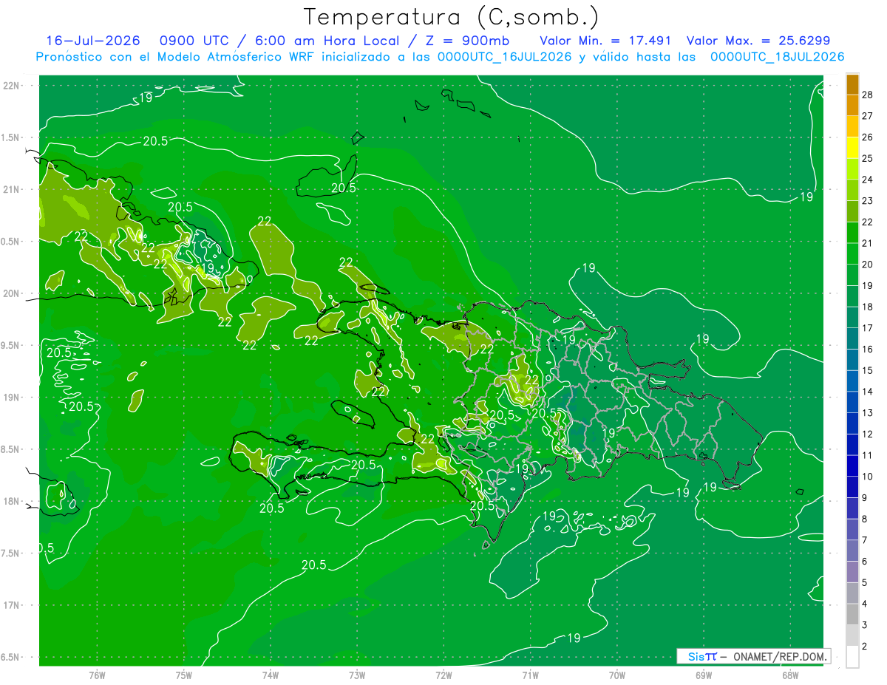The height and width of the screenshot is (685, 887).
Task: Click the 22N latitude axis label
Action: coord(11,85)
